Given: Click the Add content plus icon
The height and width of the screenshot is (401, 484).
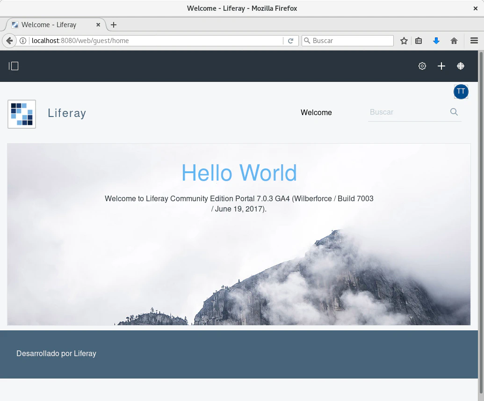Looking at the screenshot, I should tap(441, 66).
